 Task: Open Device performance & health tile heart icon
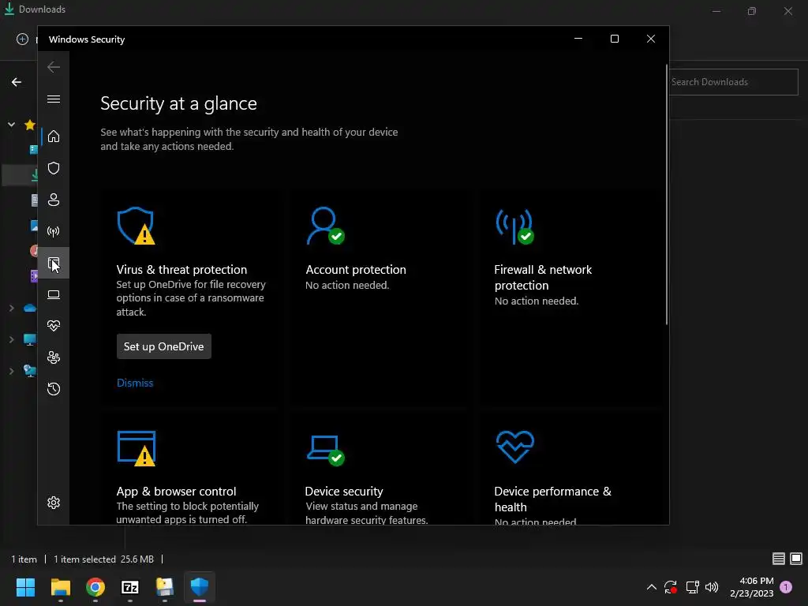pos(514,447)
